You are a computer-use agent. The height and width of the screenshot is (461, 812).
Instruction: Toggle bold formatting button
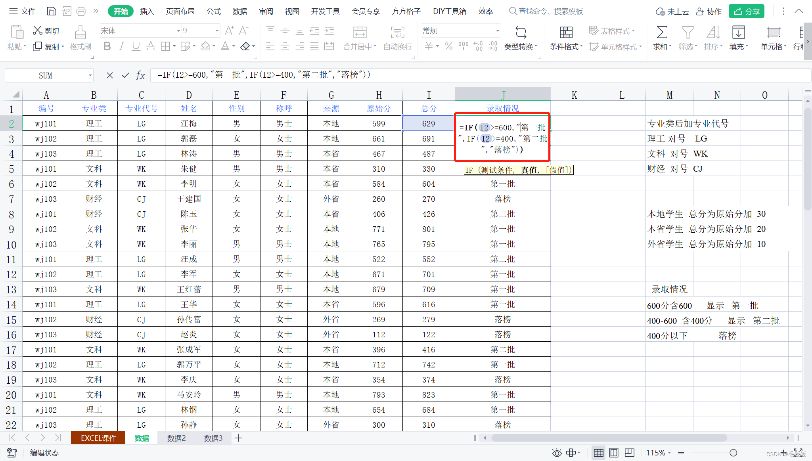point(107,46)
